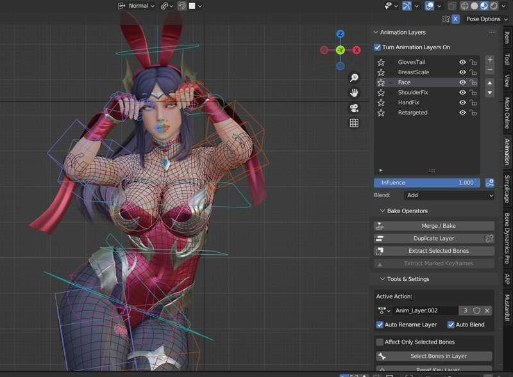Toggle X-axis mirror button
Viewport: 513px width, 377px height.
455,19
